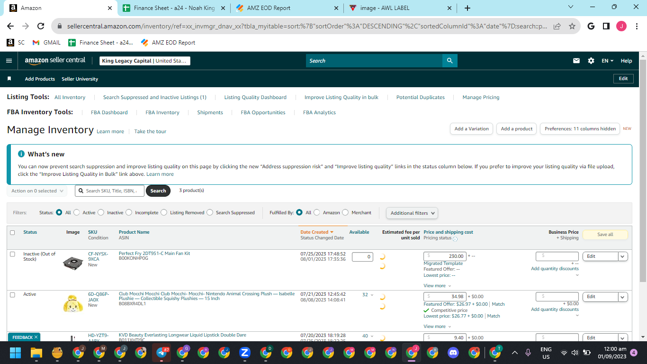This screenshot has width=647, height=364.
Task: Open the Chrome three-dot menu
Action: 636,27
